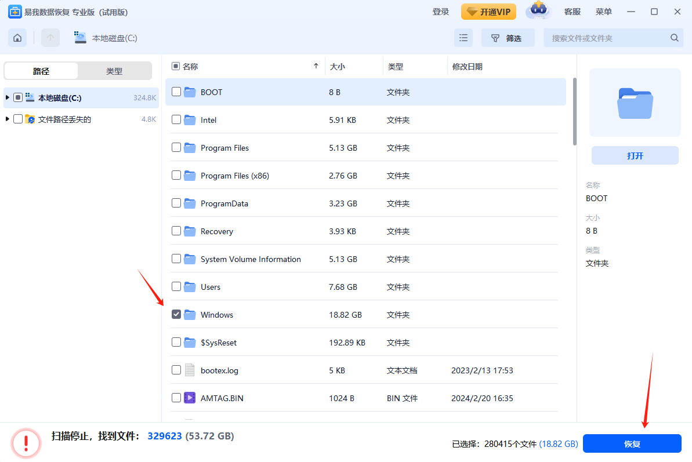The height and width of the screenshot is (462, 692).
Task: Check the Users folder checkbox
Action: (x=176, y=287)
